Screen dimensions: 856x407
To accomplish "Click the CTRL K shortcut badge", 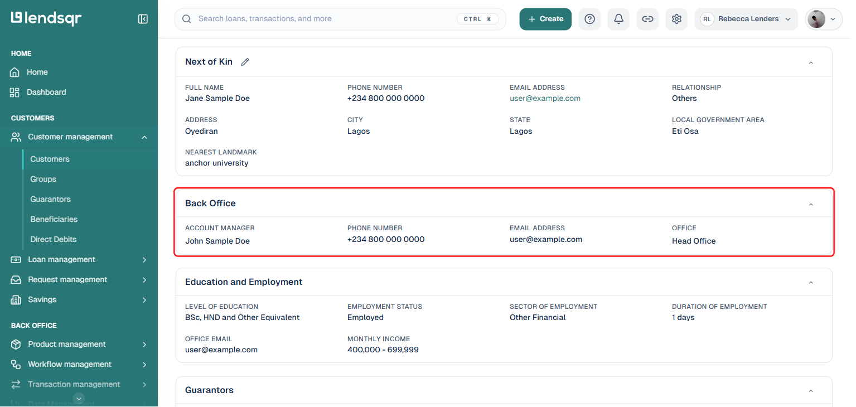I will [x=477, y=19].
